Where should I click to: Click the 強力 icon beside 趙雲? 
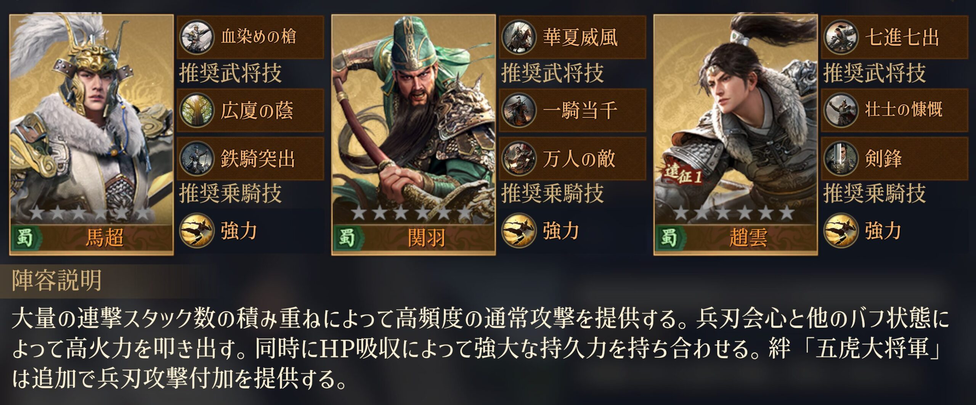point(841,230)
